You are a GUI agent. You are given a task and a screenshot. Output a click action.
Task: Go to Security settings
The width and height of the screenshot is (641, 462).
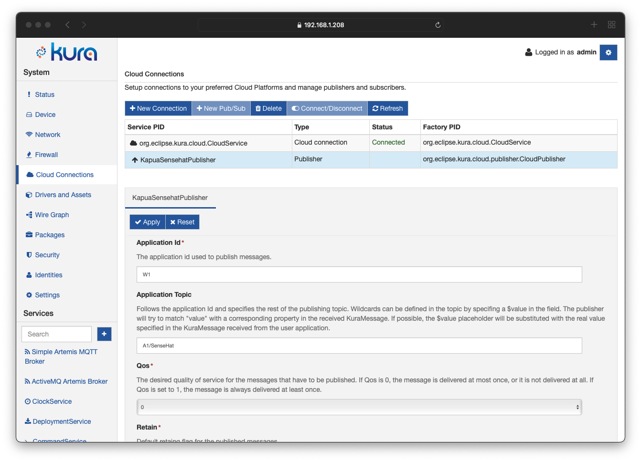click(x=47, y=255)
